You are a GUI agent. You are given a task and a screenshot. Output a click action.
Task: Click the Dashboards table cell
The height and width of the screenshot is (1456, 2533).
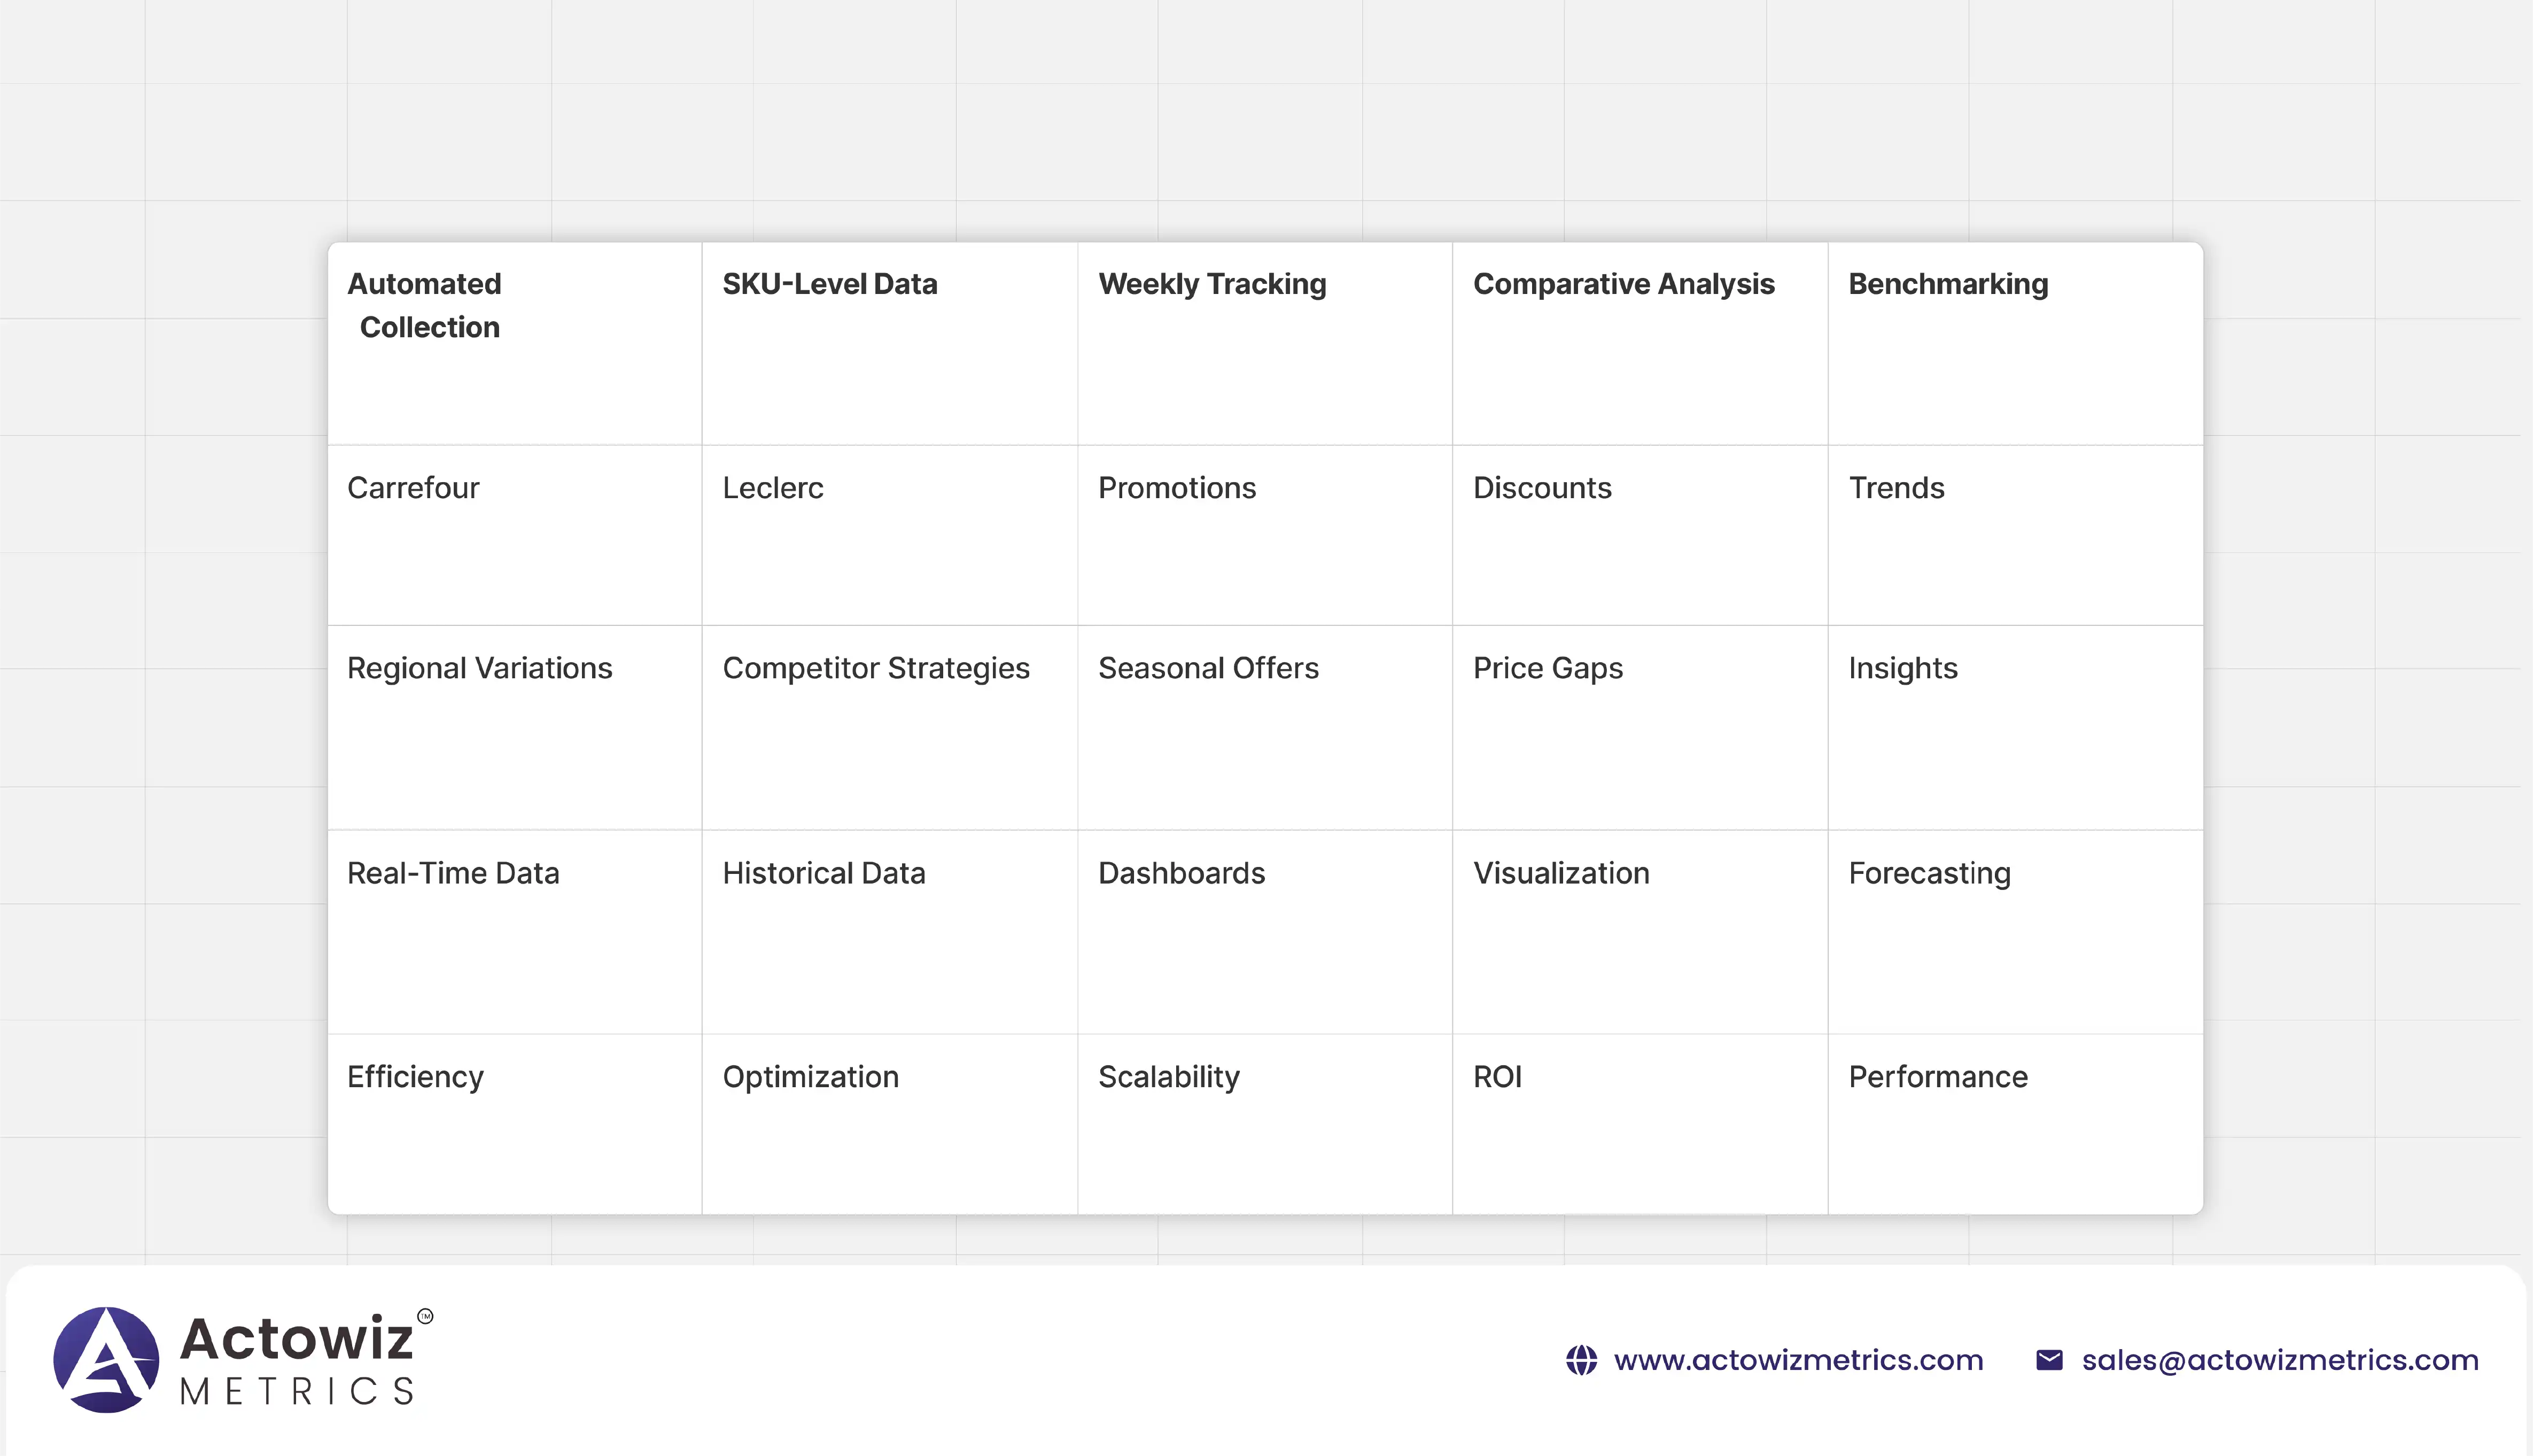pos(1182,873)
